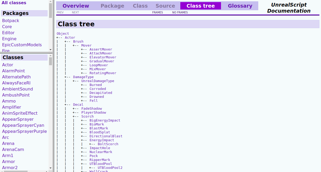Open MixMover tree entry
Viewport: 321px width, 172px height.
pos(98,69)
